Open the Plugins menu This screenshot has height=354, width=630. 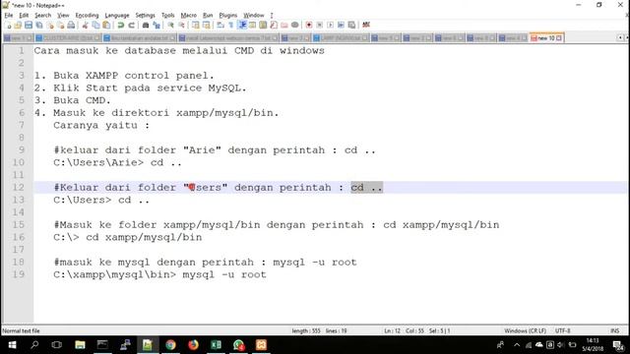pyautogui.click(x=227, y=16)
